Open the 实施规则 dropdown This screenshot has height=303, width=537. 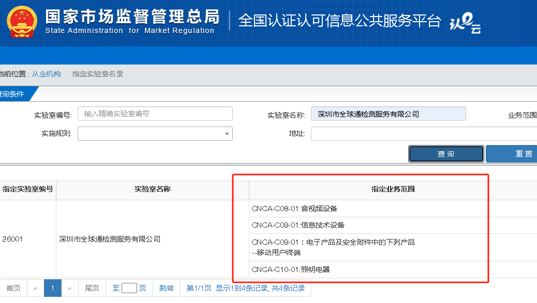(155, 134)
